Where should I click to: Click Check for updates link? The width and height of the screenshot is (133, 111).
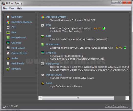116,106
